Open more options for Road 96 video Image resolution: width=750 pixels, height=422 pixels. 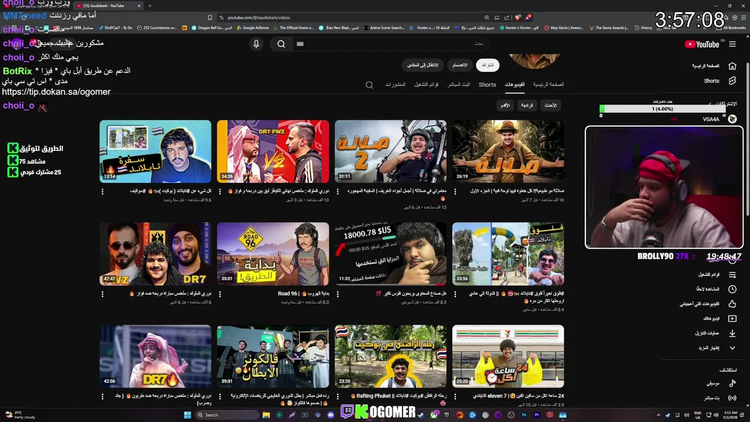click(x=220, y=294)
